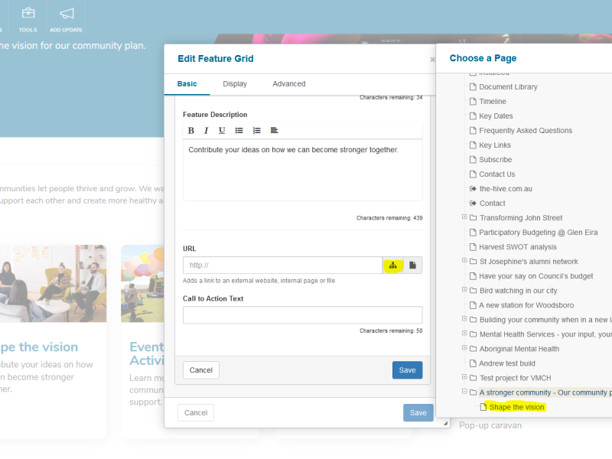This screenshot has width=612, height=459.
Task: Open the Tools briefcase menu
Action: pos(28,18)
